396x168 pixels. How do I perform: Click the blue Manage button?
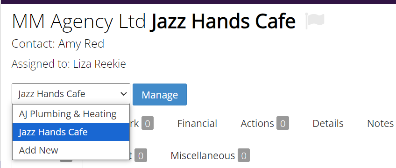(160, 95)
